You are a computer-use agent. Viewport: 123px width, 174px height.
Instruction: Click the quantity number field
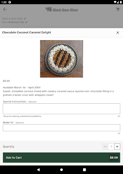111,146
